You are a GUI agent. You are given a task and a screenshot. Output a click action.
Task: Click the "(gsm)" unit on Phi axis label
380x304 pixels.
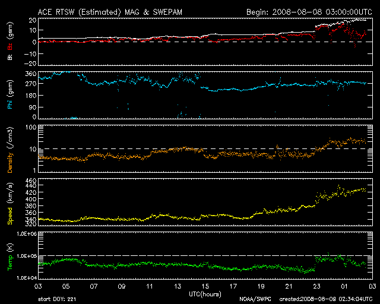10,88
